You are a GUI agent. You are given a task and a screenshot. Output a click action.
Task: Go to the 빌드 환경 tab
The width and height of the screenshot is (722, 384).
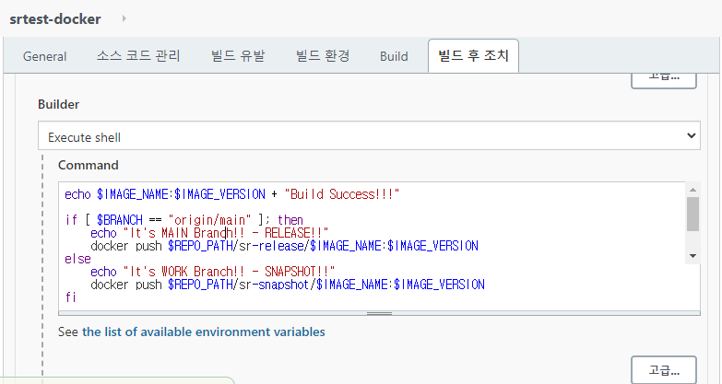coord(323,56)
